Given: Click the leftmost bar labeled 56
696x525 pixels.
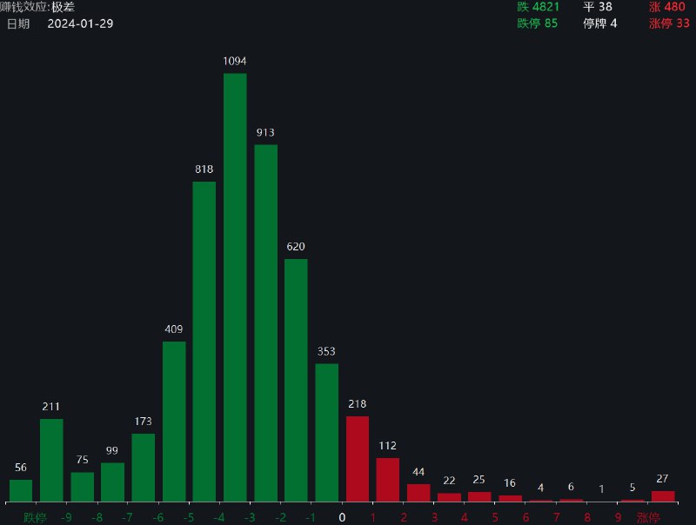Looking at the screenshot, I should pos(19,491).
